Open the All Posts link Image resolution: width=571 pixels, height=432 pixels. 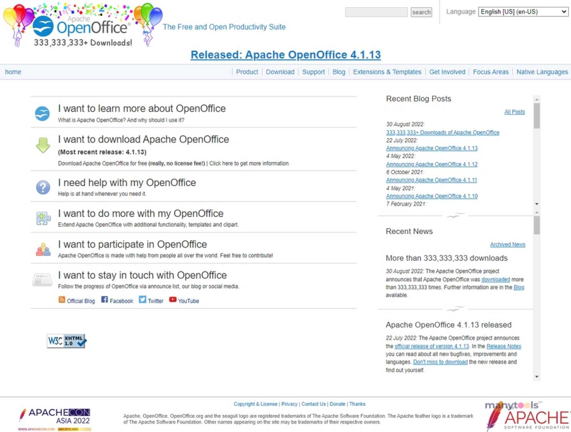tap(515, 112)
